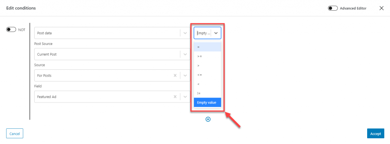The image size is (390, 144).
Task: Choose the >= operator option
Action: tap(208, 56)
